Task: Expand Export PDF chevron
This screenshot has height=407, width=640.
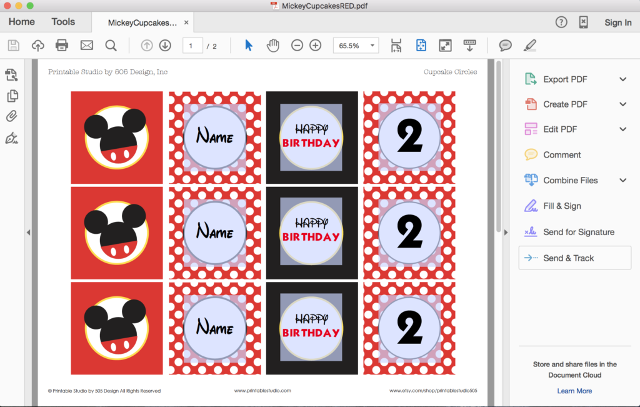Action: [623, 79]
